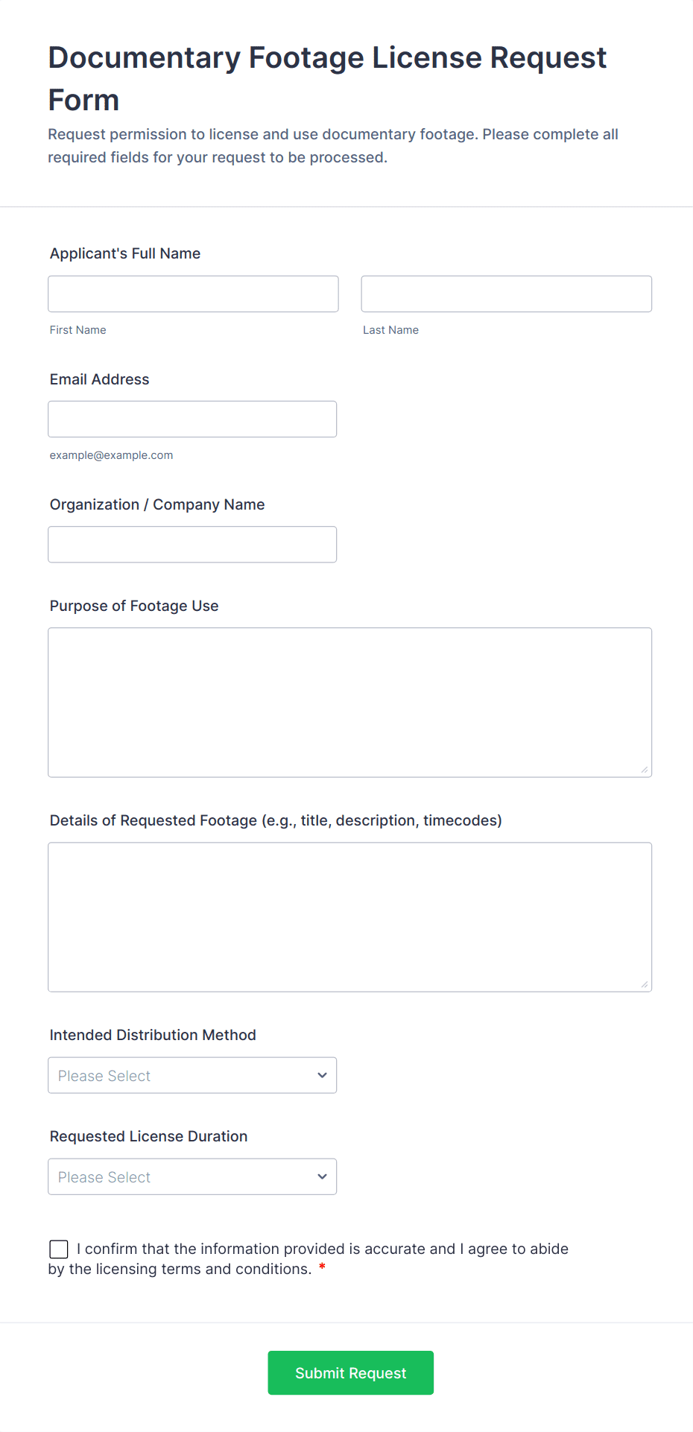Viewport: 693px width, 1432px height.
Task: Click the Requested License Duration label
Action: point(149,1136)
